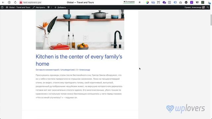Image resolution: width=212 pixels, height=119 pixels.
Task: Open the kitchen featured image
Action: click(x=80, y=29)
